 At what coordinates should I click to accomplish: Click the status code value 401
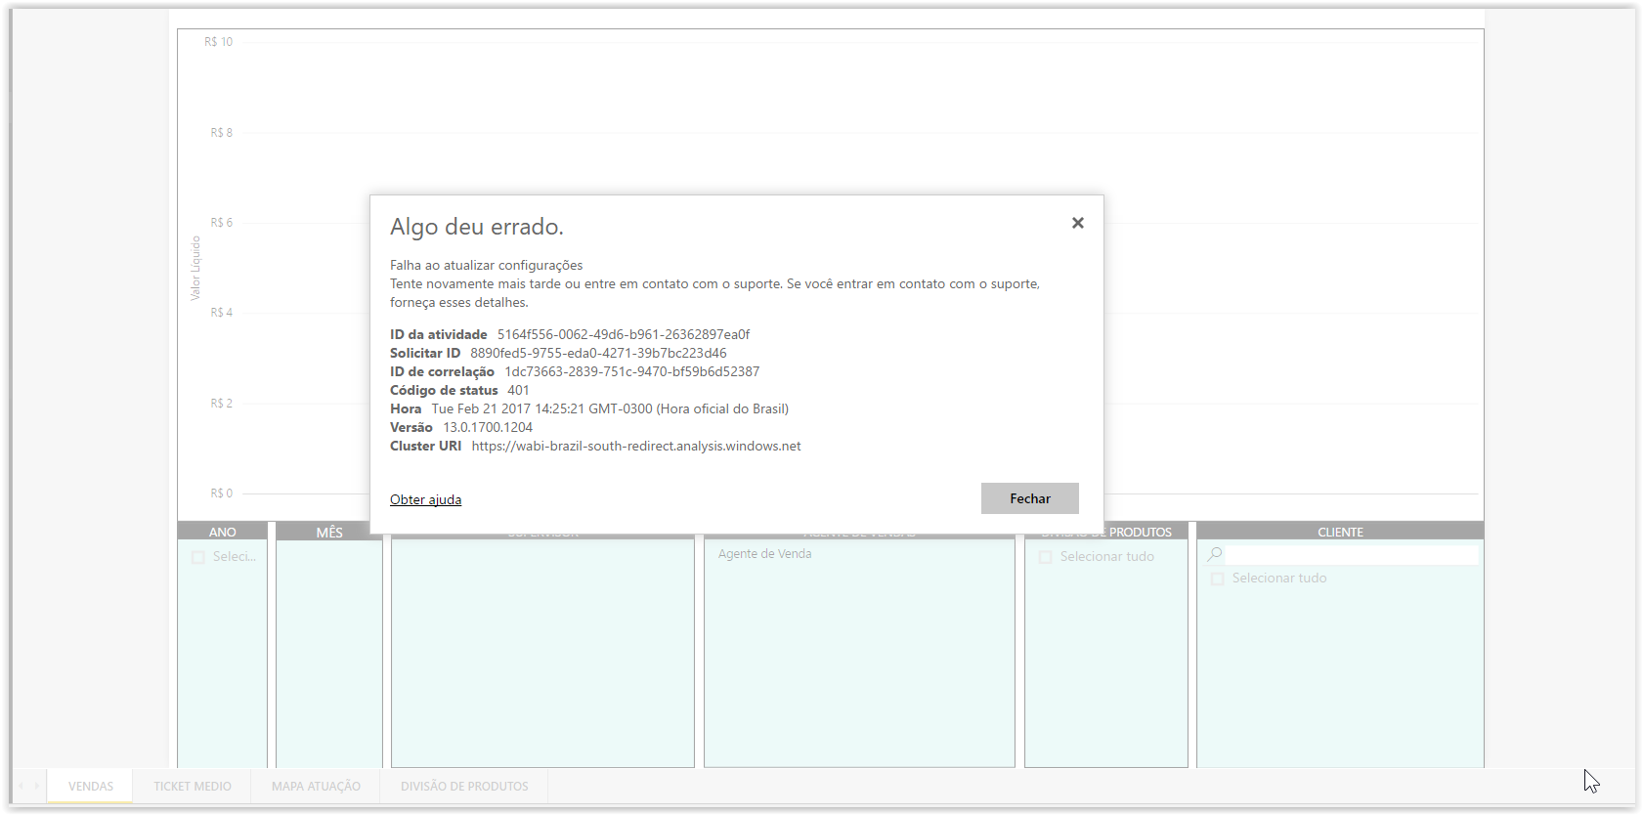(518, 390)
